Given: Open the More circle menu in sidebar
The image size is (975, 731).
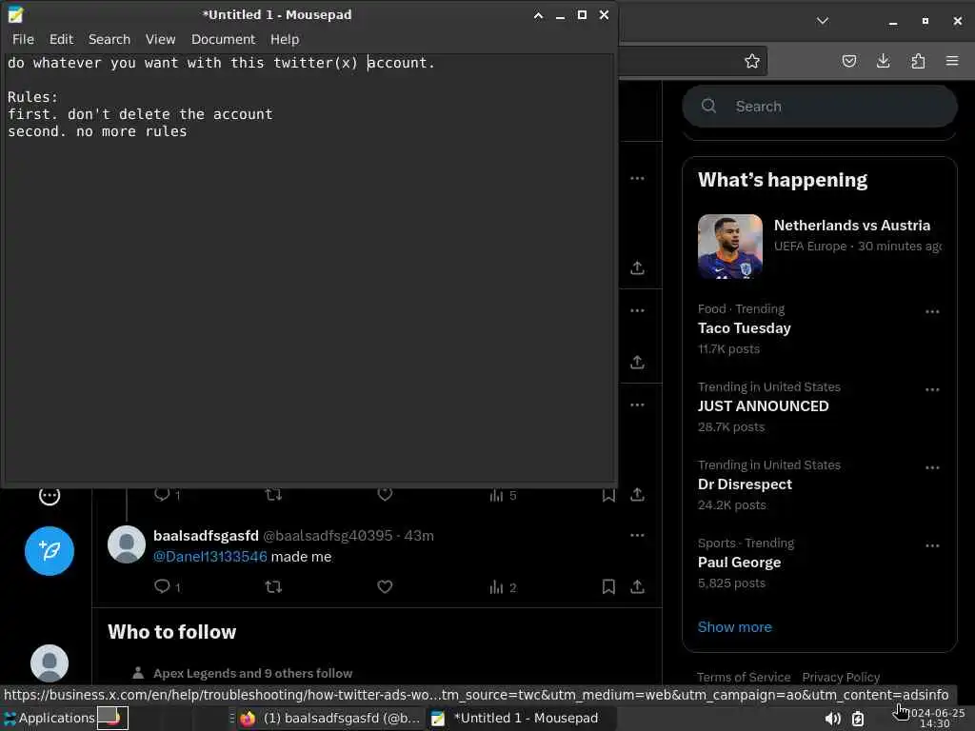Looking at the screenshot, I should pyautogui.click(x=50, y=495).
